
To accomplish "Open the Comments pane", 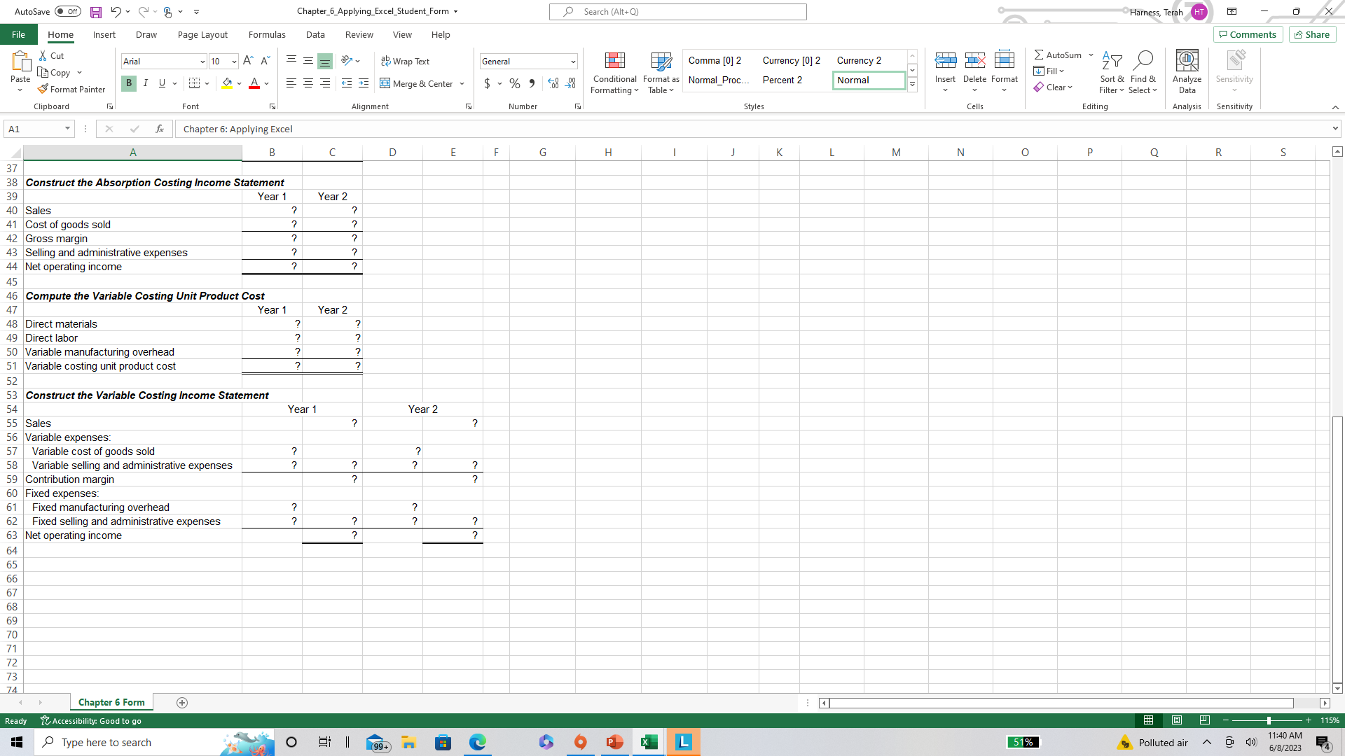I will 1248,34.
